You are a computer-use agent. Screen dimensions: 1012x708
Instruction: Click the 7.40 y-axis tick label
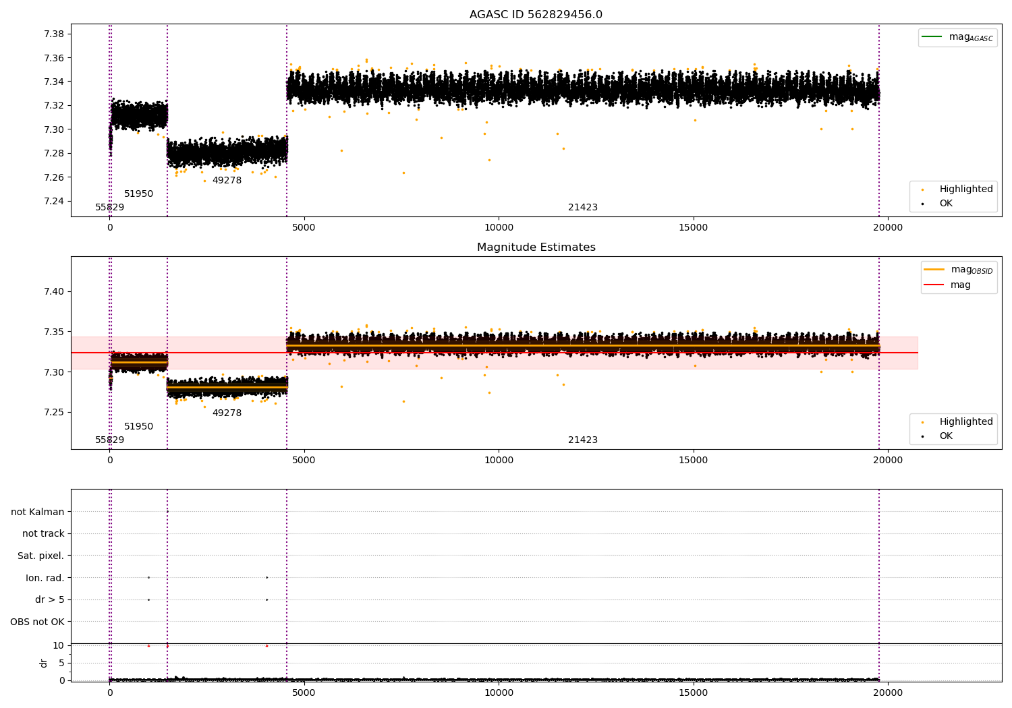point(54,292)
